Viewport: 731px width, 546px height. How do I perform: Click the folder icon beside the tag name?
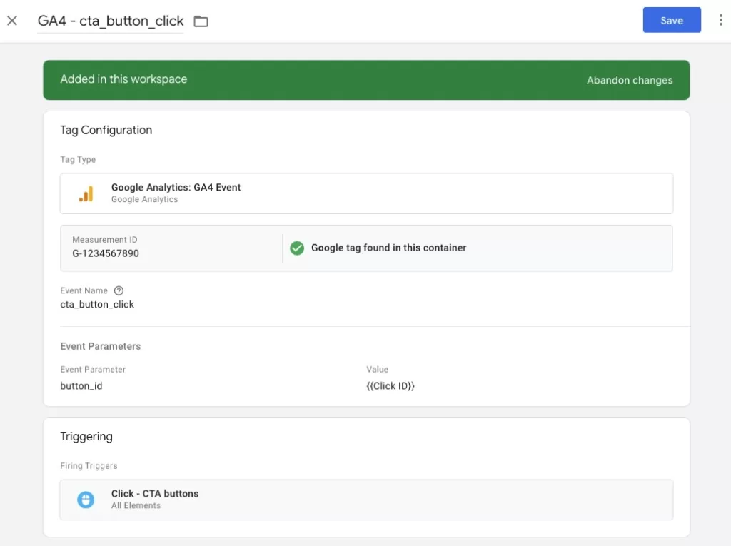coord(201,21)
